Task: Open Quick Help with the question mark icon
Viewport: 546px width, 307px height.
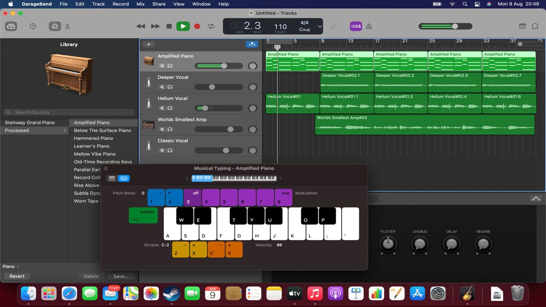Action: point(33,26)
